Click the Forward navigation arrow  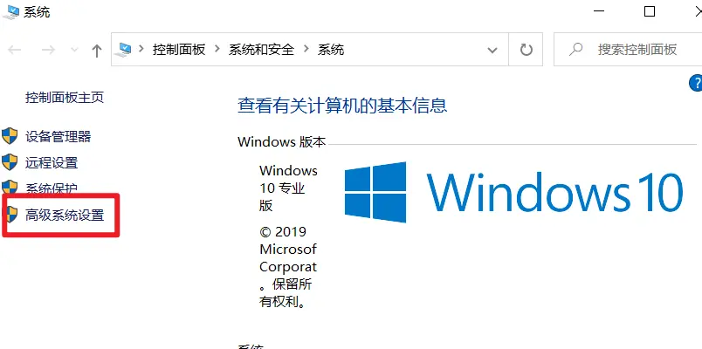click(x=48, y=50)
